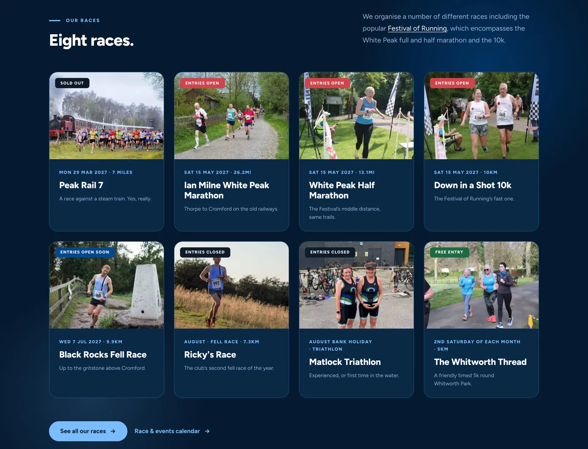Click the arrow icon beside Race & events calendar
The width and height of the screenshot is (588, 449).
[207, 431]
